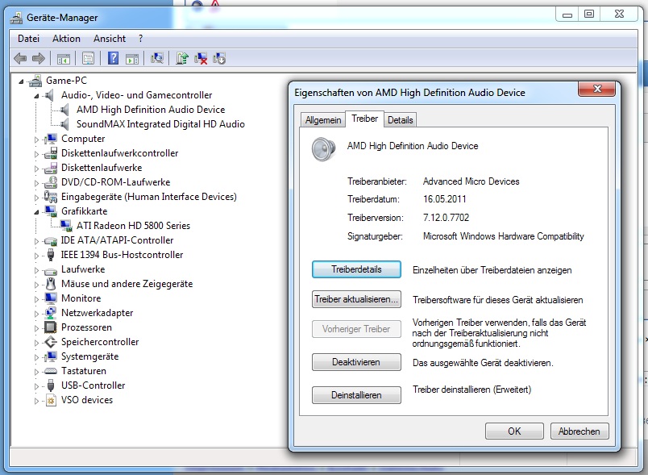Image resolution: width=648 pixels, height=475 pixels.
Task: Expand the Systemgeräte node
Action: pyautogui.click(x=36, y=357)
